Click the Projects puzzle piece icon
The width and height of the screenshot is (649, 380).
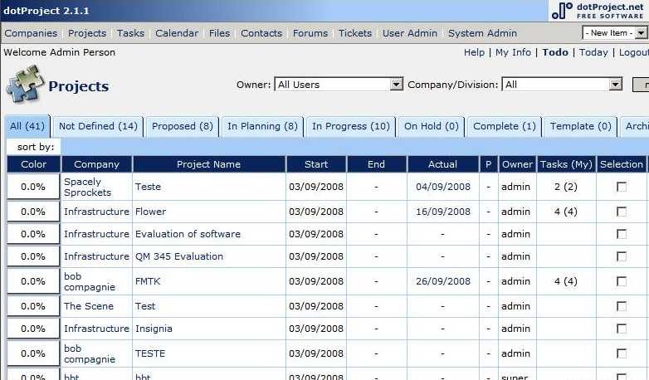click(25, 85)
